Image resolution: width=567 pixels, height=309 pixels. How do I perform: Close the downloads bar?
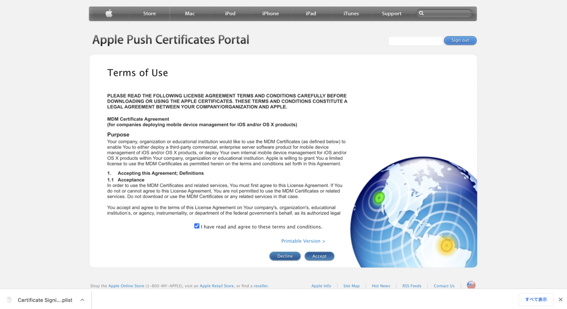(560, 300)
